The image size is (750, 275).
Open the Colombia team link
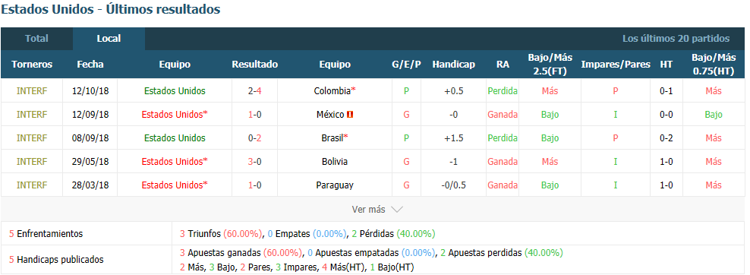[332, 91]
